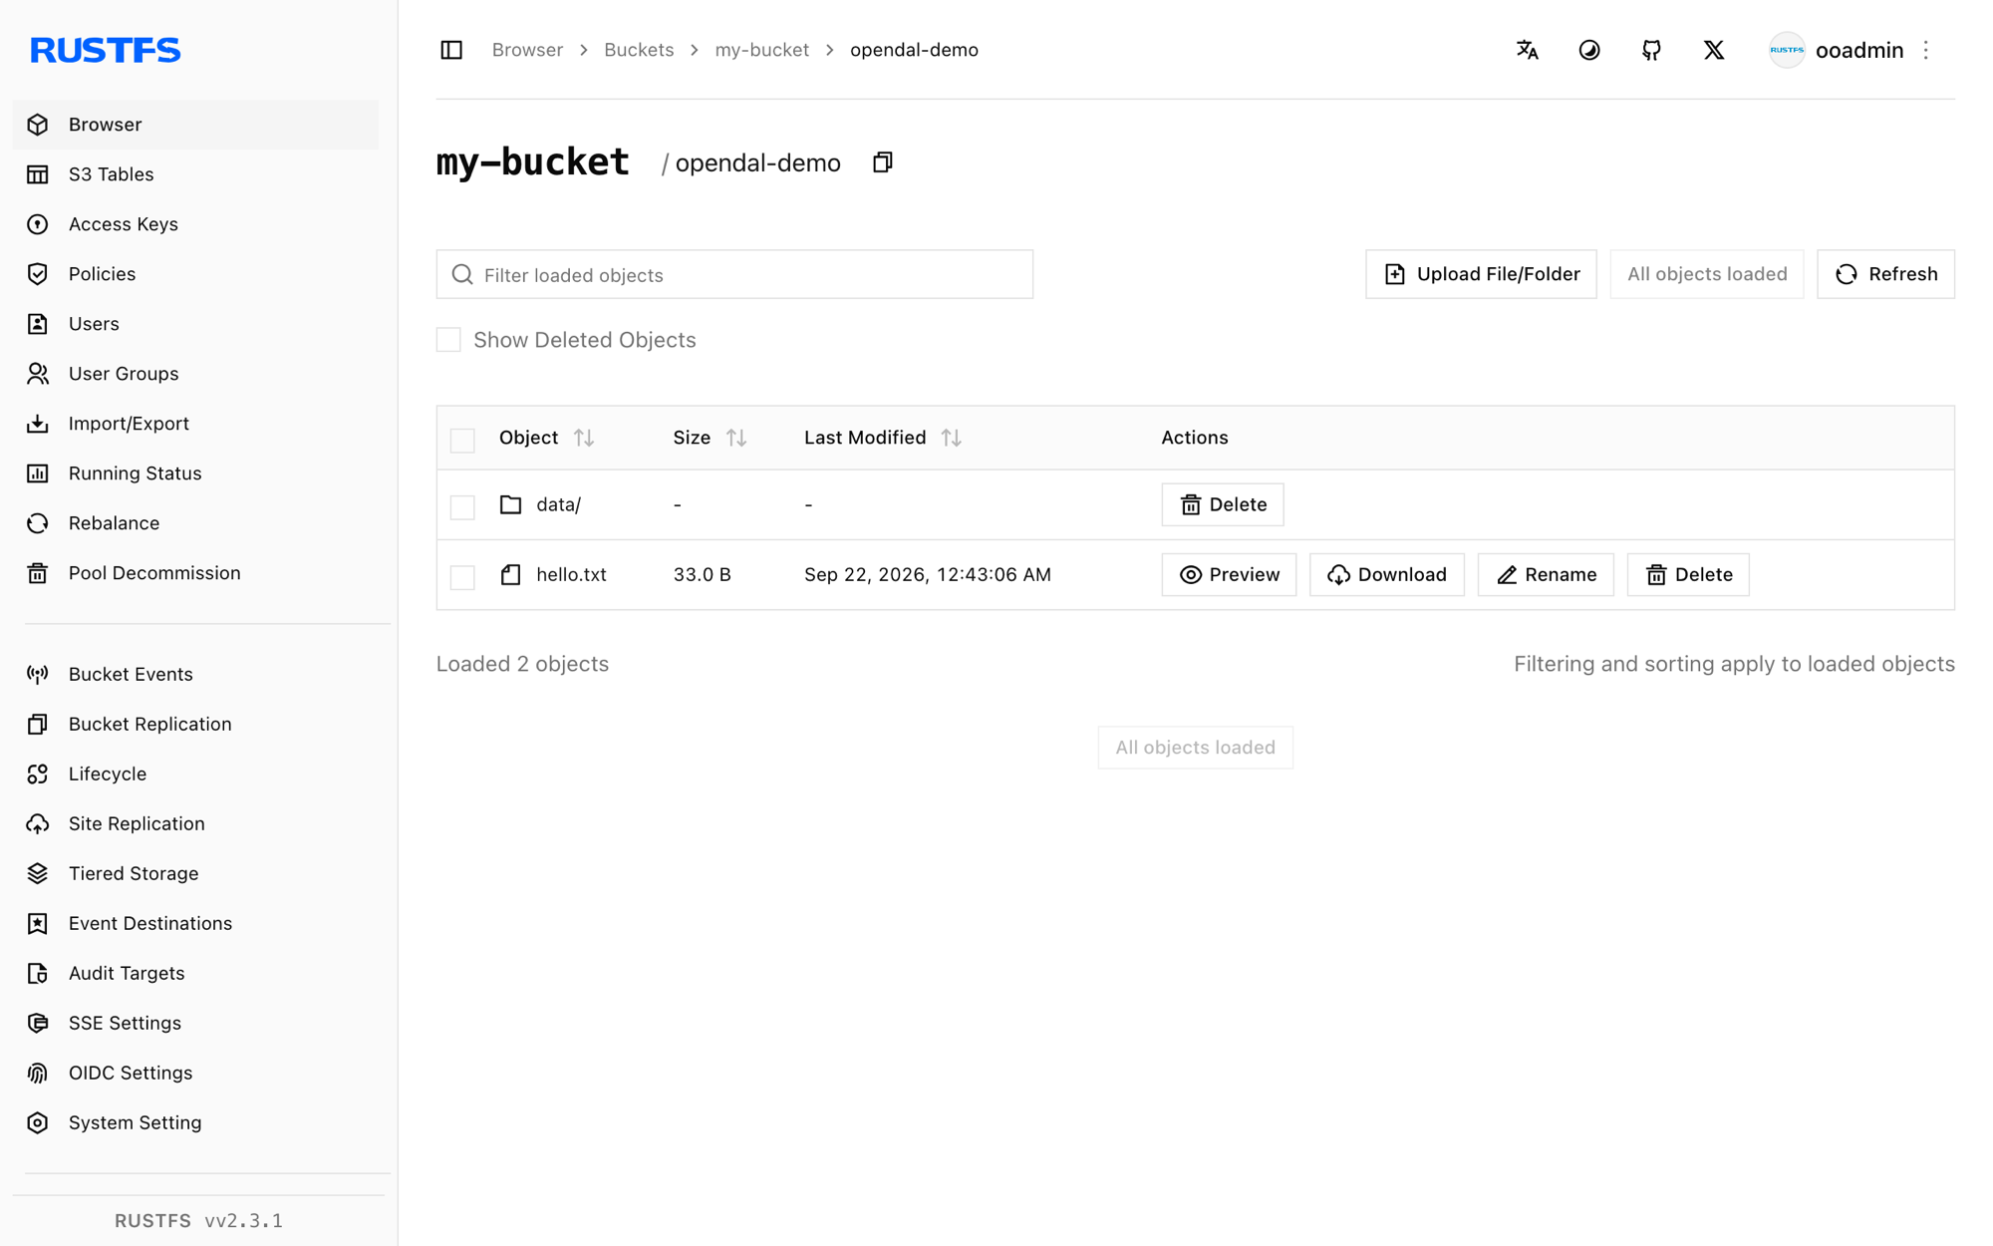Click Upload File/Folder button
Image resolution: width=1993 pixels, height=1246 pixels.
point(1481,274)
